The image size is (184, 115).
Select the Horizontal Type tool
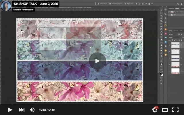pyautogui.click(x=162, y=56)
